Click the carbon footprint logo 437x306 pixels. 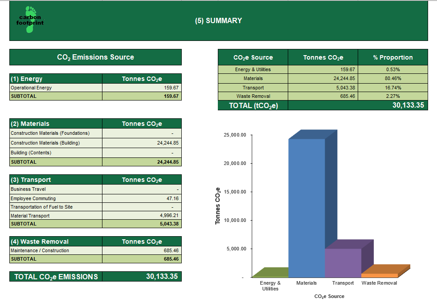(x=30, y=20)
